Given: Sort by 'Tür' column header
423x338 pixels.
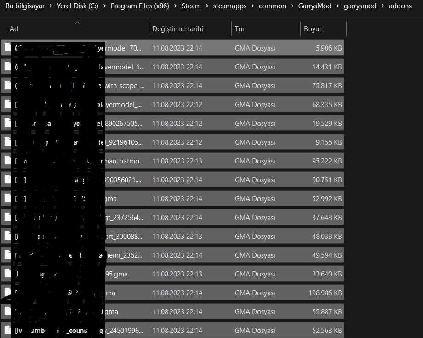Looking at the screenshot, I should click(266, 28).
